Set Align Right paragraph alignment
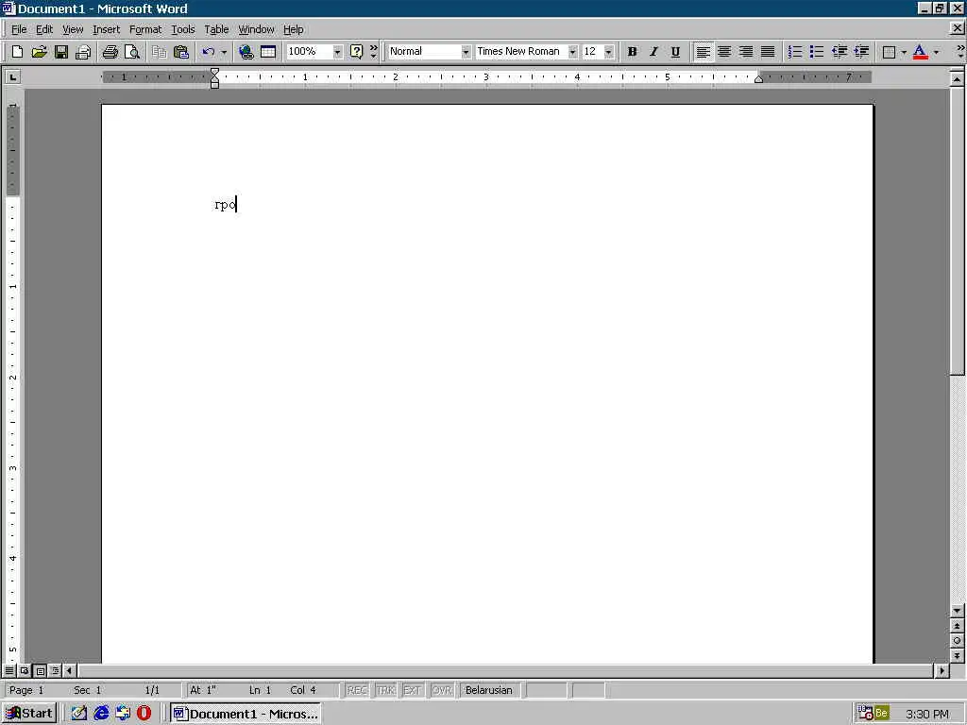This screenshot has width=967, height=725. click(x=746, y=52)
